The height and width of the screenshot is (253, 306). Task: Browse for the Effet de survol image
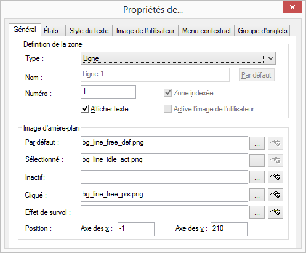257,212
